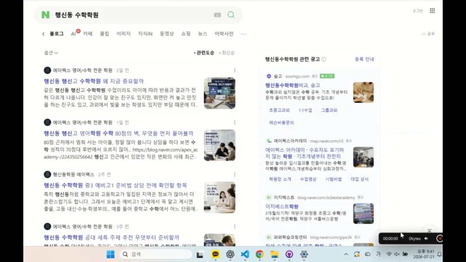Screen dimensions: 466x262
Task: Click the Wi-Fi tray icon
Action: point(389,254)
